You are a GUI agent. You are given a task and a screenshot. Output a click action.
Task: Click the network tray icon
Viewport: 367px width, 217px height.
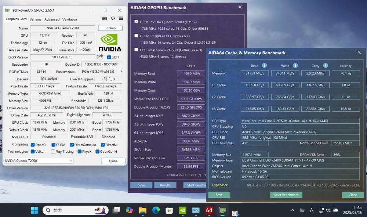[321, 210]
